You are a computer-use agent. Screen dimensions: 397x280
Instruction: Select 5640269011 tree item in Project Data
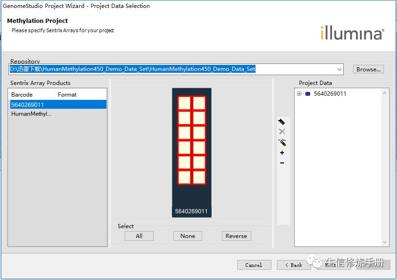[x=330, y=94]
